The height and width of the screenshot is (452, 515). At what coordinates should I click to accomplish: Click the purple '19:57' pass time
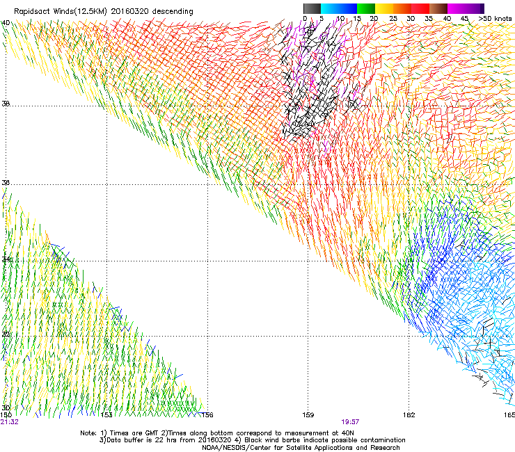click(x=350, y=422)
